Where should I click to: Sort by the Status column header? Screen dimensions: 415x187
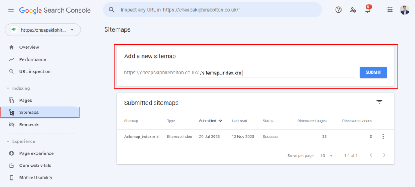click(268, 121)
